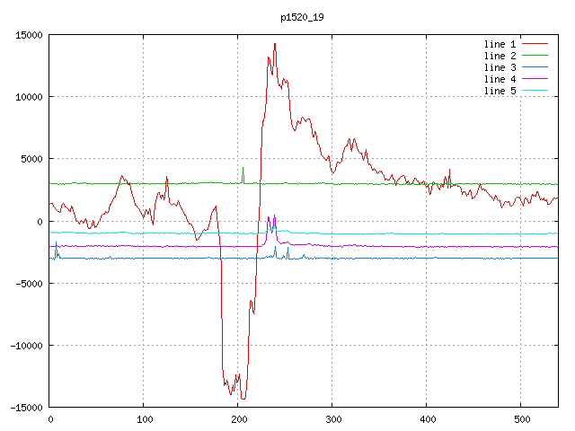Click the x-axis label 100

(x=145, y=419)
